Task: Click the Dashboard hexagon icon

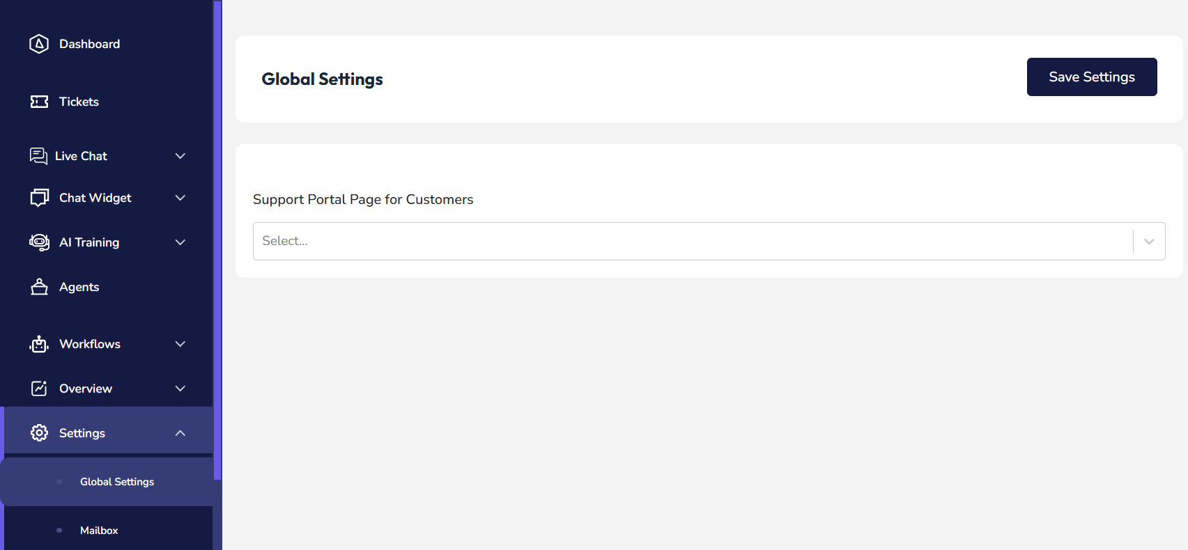Action: [x=39, y=44]
